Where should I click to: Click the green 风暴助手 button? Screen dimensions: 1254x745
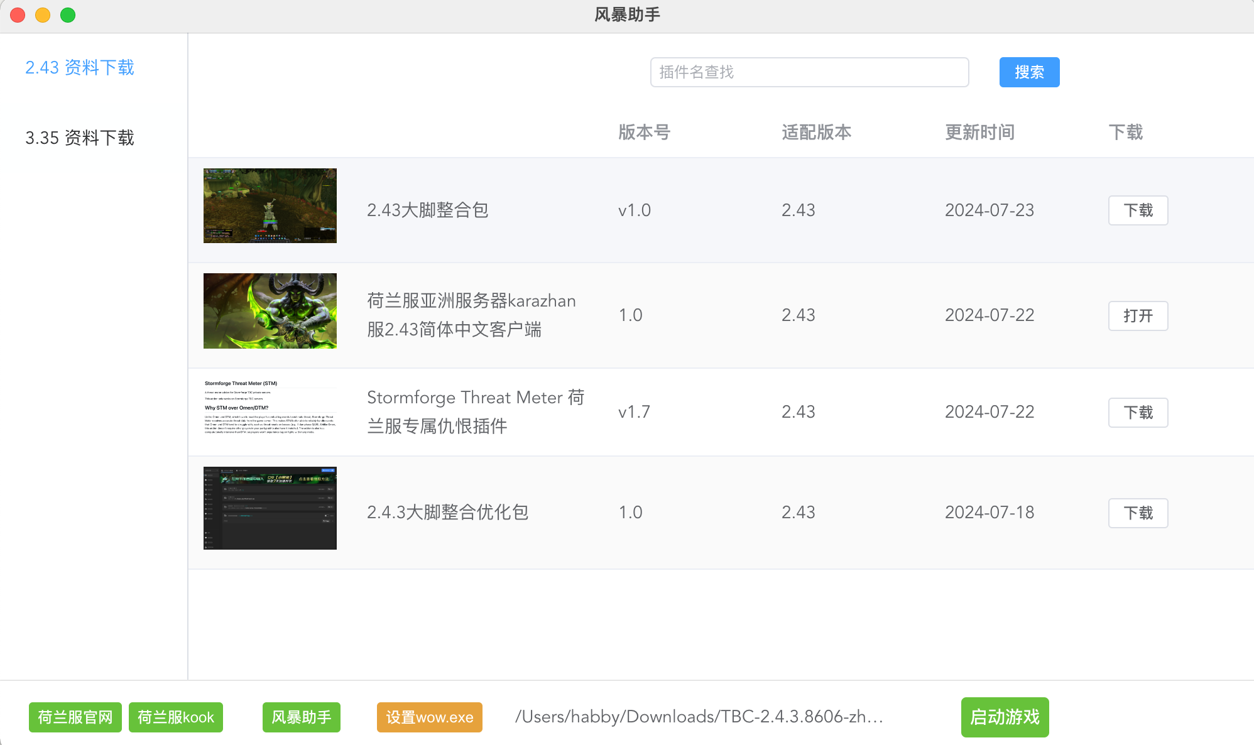(302, 717)
